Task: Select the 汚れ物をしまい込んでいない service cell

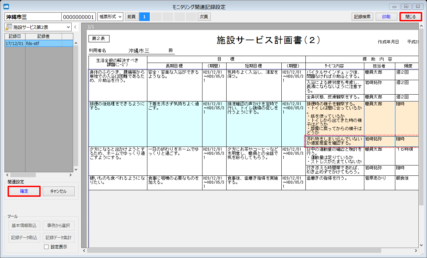Action: [334, 141]
